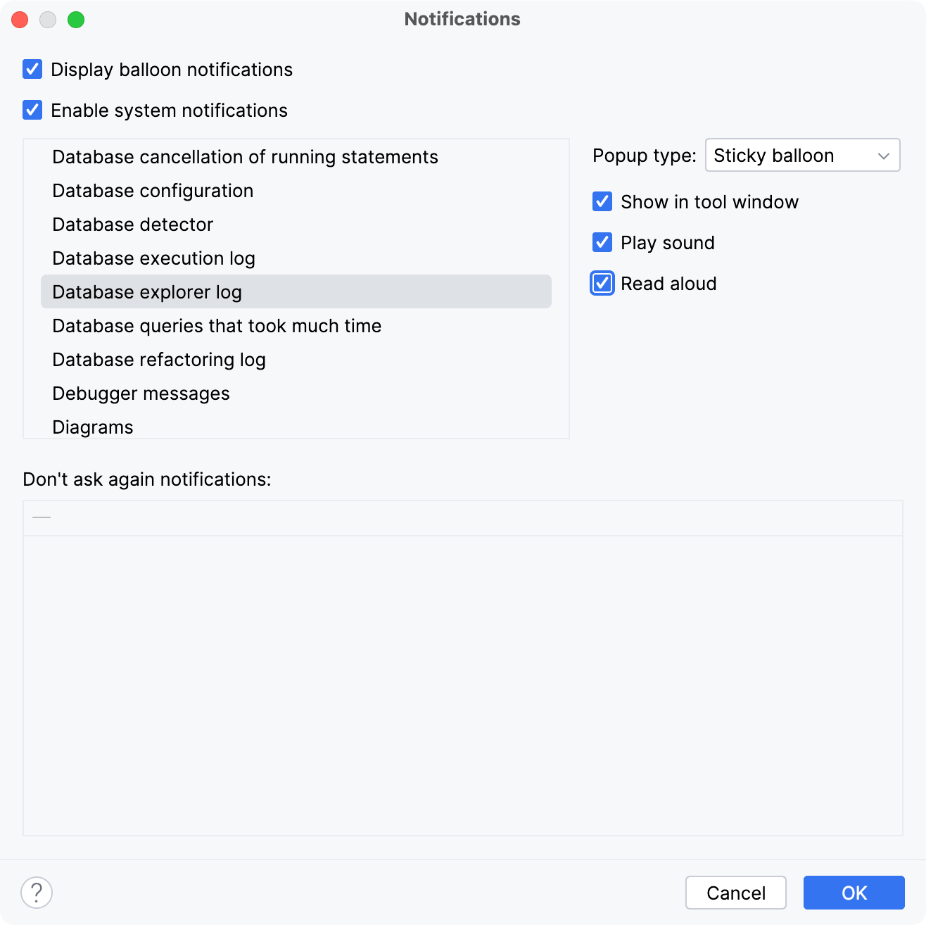Open the help question mark icon
The width and height of the screenshot is (926, 925).
[36, 893]
